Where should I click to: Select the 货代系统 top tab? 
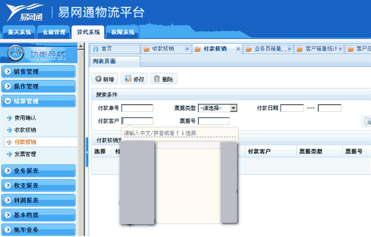[x=88, y=32]
